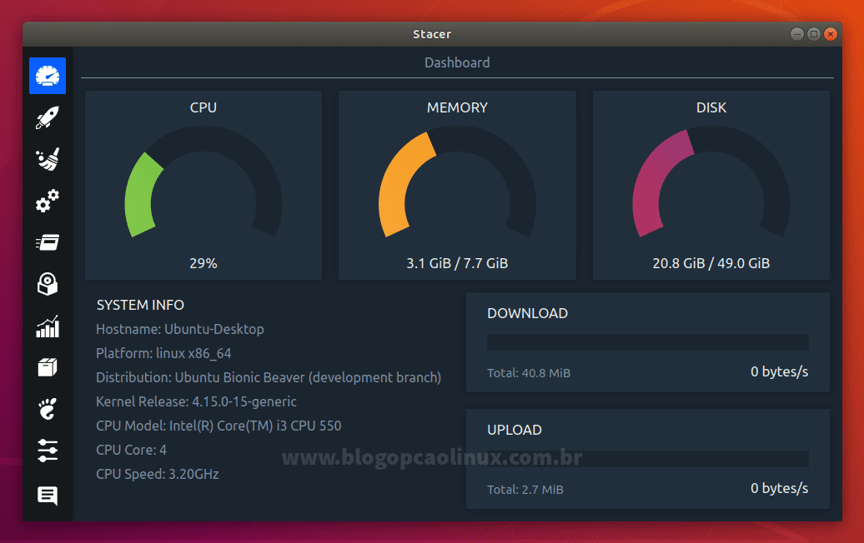Image resolution: width=864 pixels, height=543 pixels.
Task: Click the Distribution: Ubuntu Bionic Beaver line
Action: pyautogui.click(x=269, y=377)
